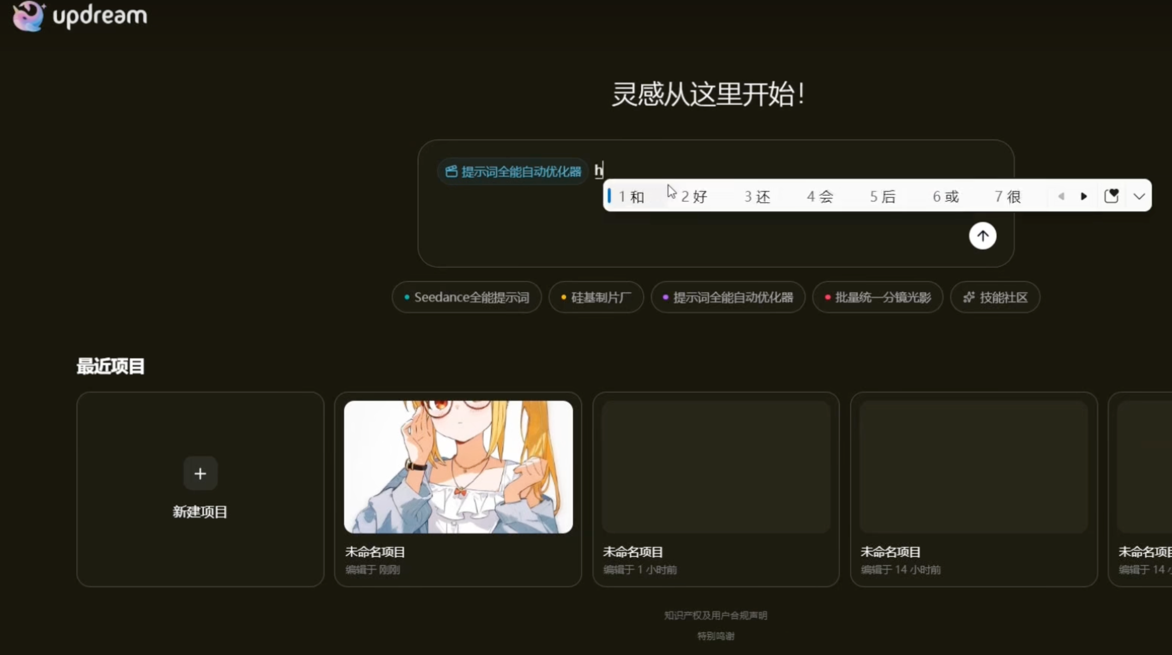
Task: Choose the 批量统一分镜光影 preset
Action: click(x=878, y=298)
